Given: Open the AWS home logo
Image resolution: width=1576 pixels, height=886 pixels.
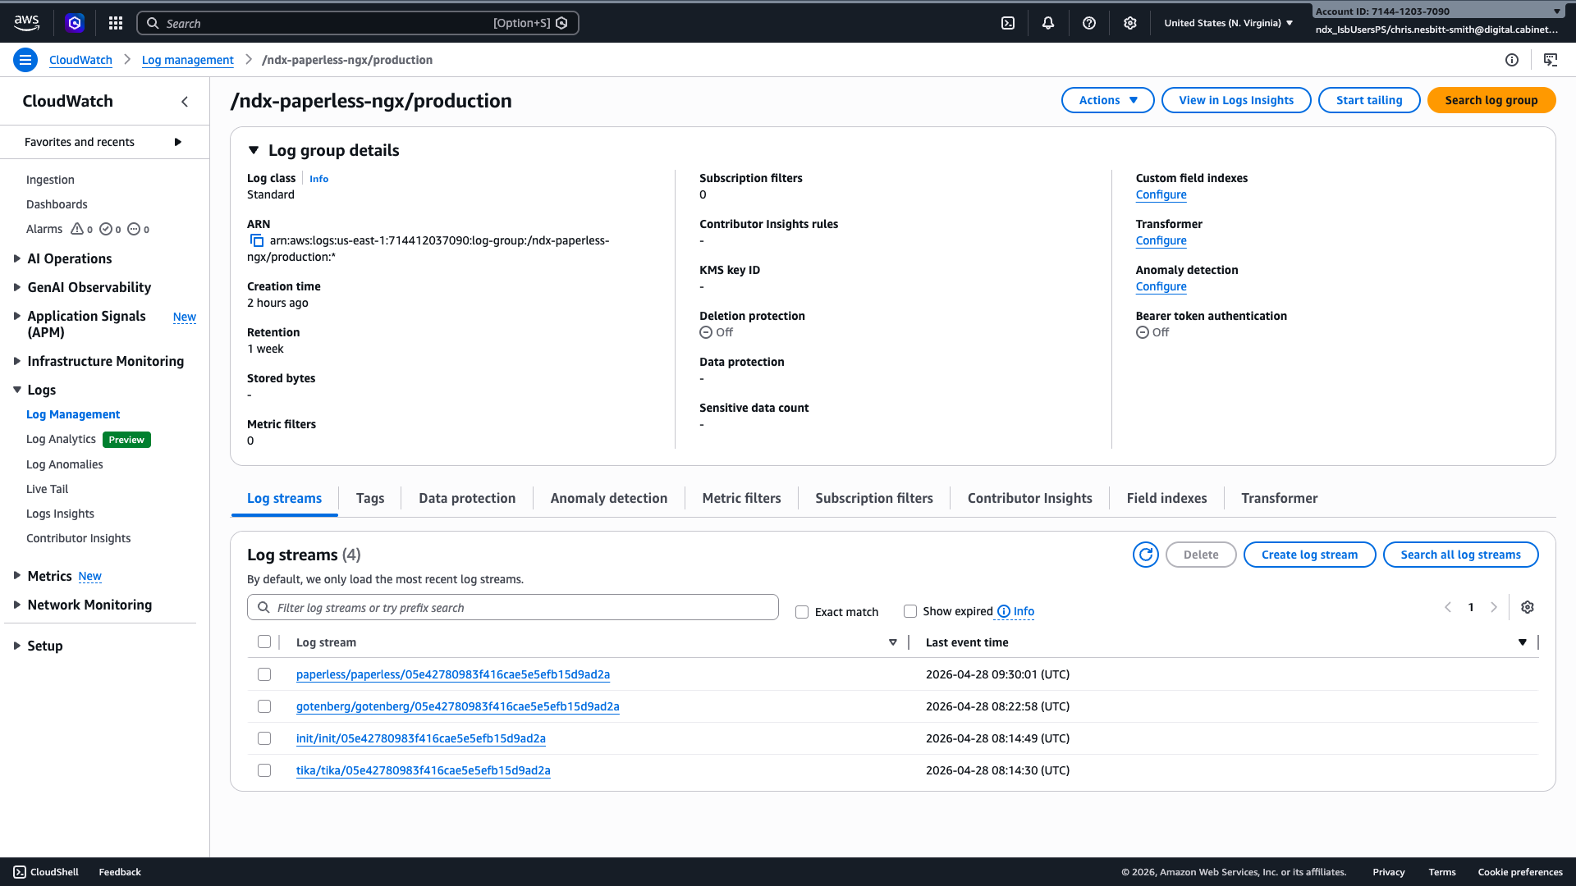Looking at the screenshot, I should click(26, 23).
